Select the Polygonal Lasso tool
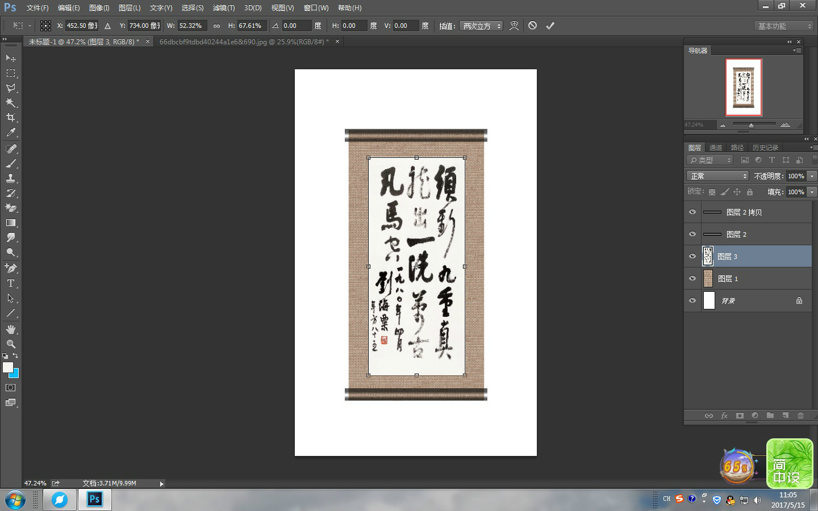This screenshot has height=511, width=818. point(11,88)
